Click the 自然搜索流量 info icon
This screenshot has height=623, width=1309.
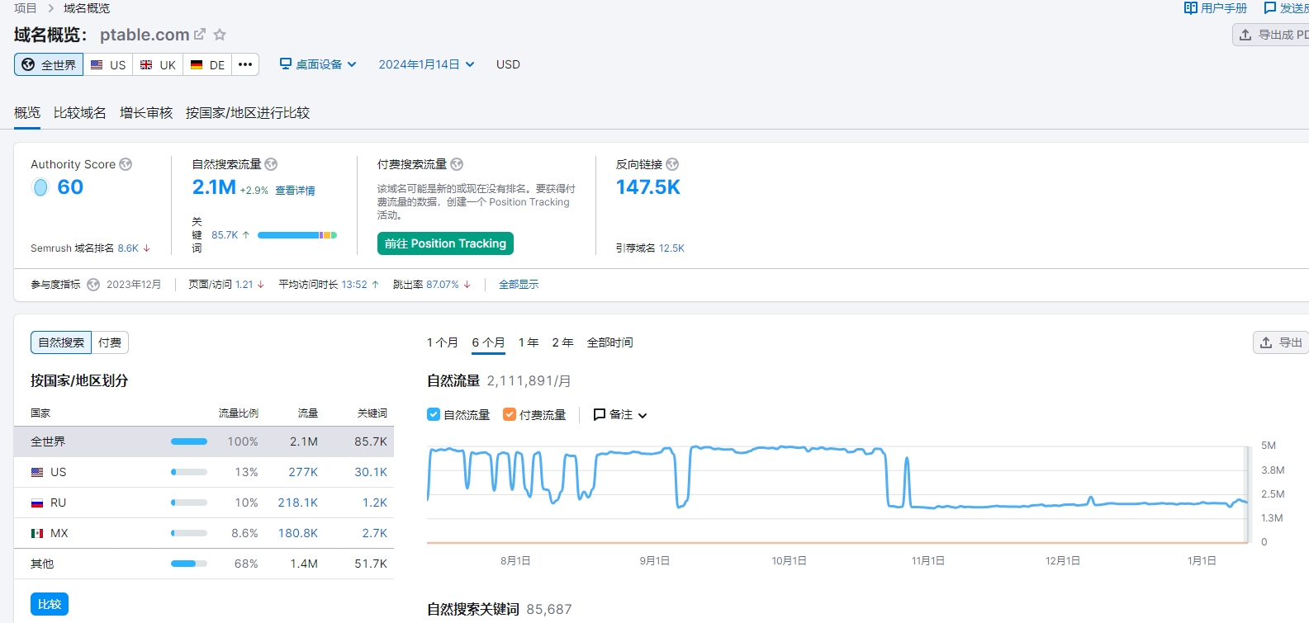[x=271, y=164]
